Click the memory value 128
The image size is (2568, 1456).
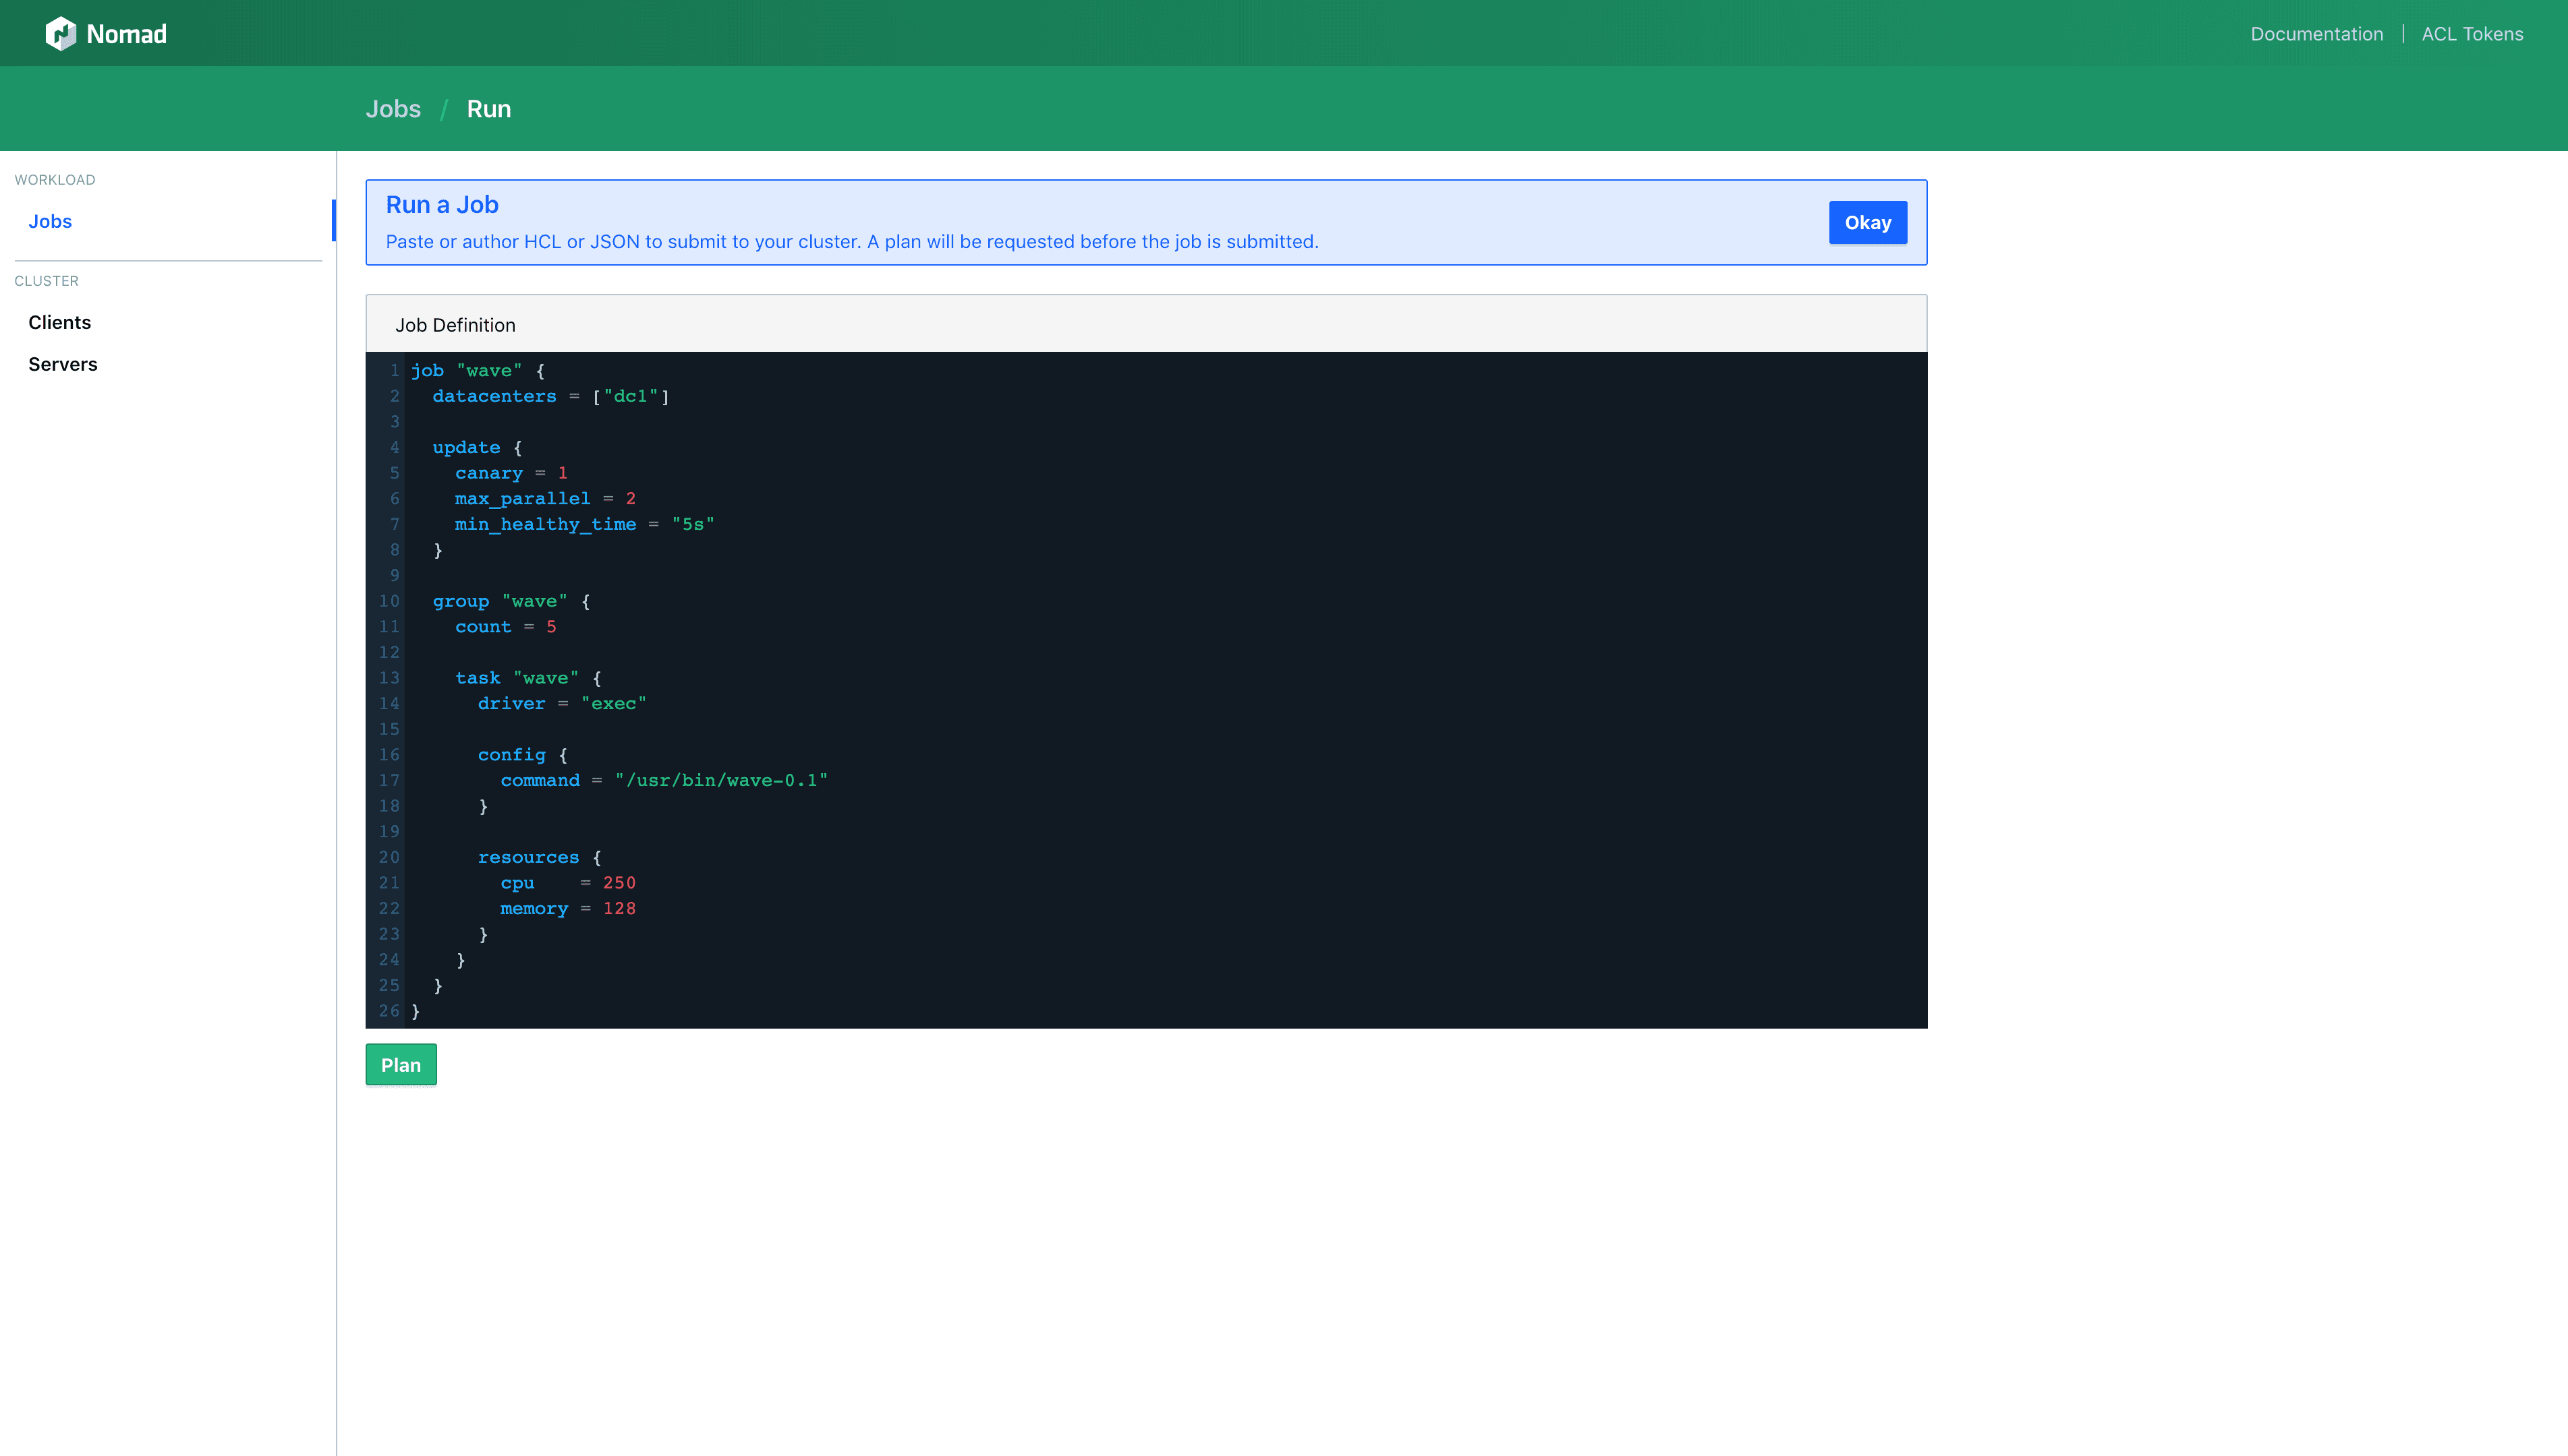click(x=619, y=908)
